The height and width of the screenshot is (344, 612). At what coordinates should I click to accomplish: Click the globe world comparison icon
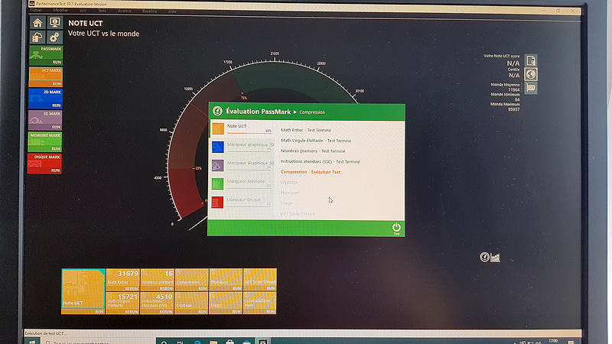point(531,74)
